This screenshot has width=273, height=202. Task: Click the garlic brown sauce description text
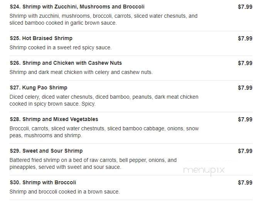click(x=103, y=20)
